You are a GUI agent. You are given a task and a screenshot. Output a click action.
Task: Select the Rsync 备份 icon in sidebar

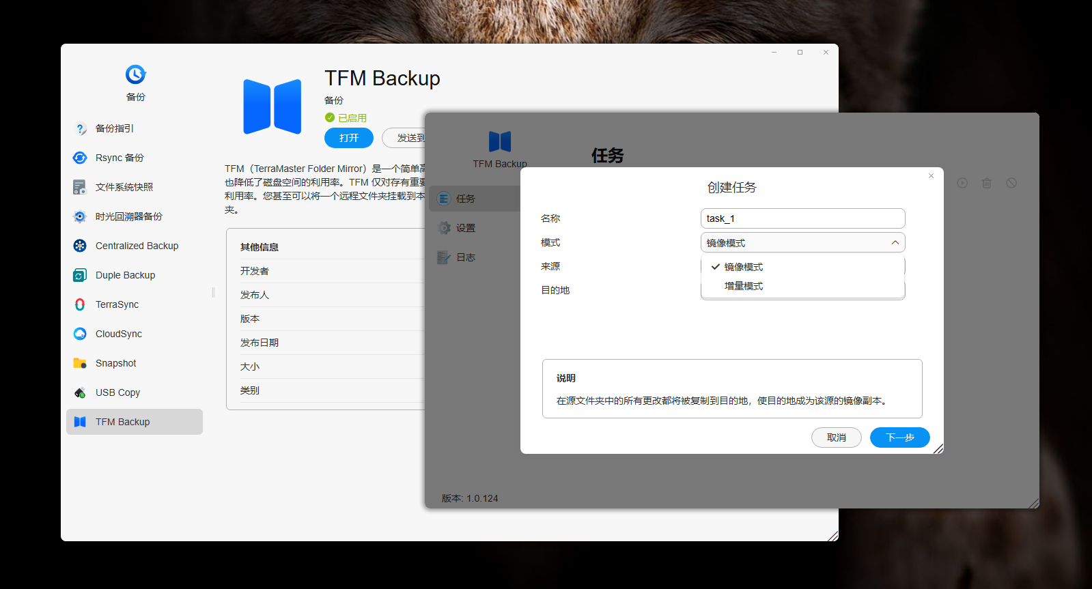click(x=80, y=158)
